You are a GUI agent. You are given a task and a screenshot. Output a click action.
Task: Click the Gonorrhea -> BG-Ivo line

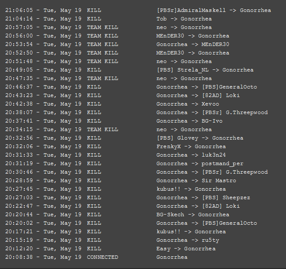pos(189,121)
